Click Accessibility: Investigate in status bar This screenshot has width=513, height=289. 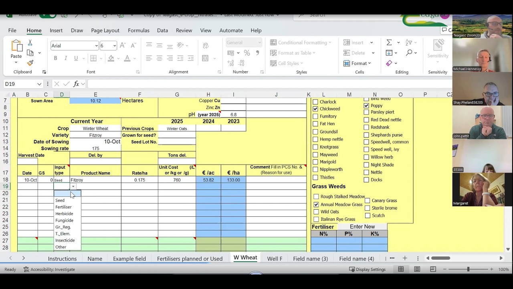(x=49, y=269)
